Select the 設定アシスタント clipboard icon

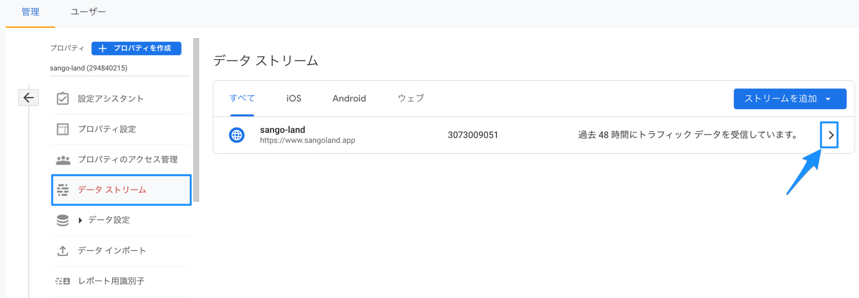[x=62, y=98]
